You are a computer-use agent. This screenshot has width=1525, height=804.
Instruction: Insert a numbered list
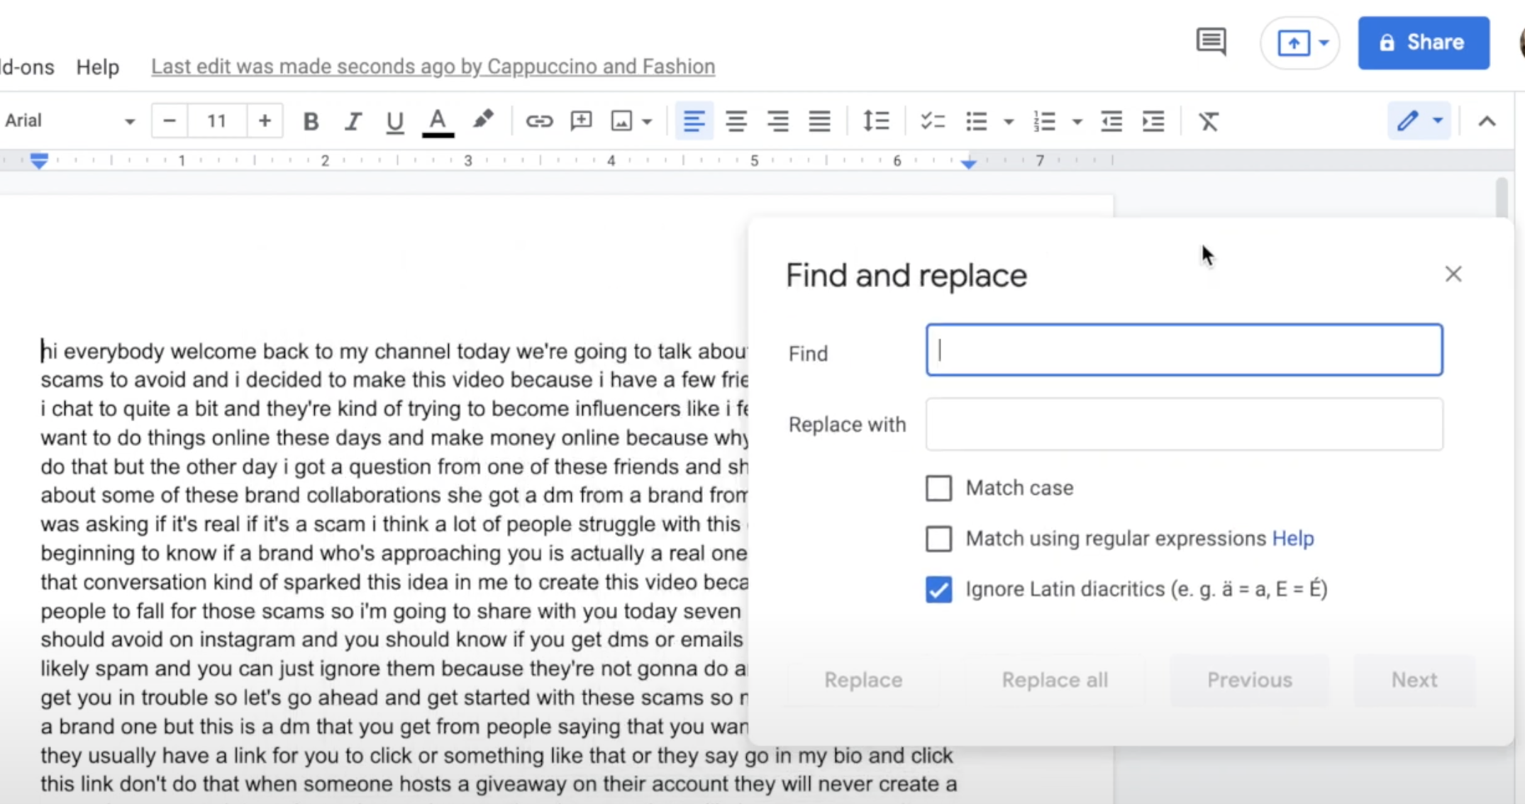[x=1045, y=121]
